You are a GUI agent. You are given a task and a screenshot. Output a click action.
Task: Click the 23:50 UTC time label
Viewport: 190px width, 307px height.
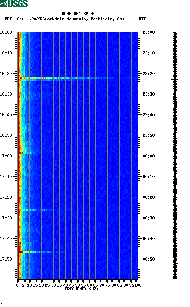click(149, 135)
